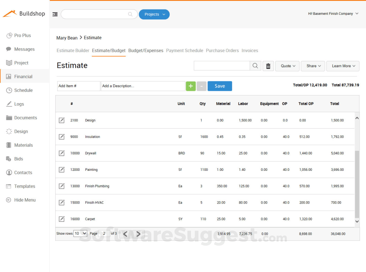Open the Quote dropdown
366x272 pixels.
[x=287, y=66]
